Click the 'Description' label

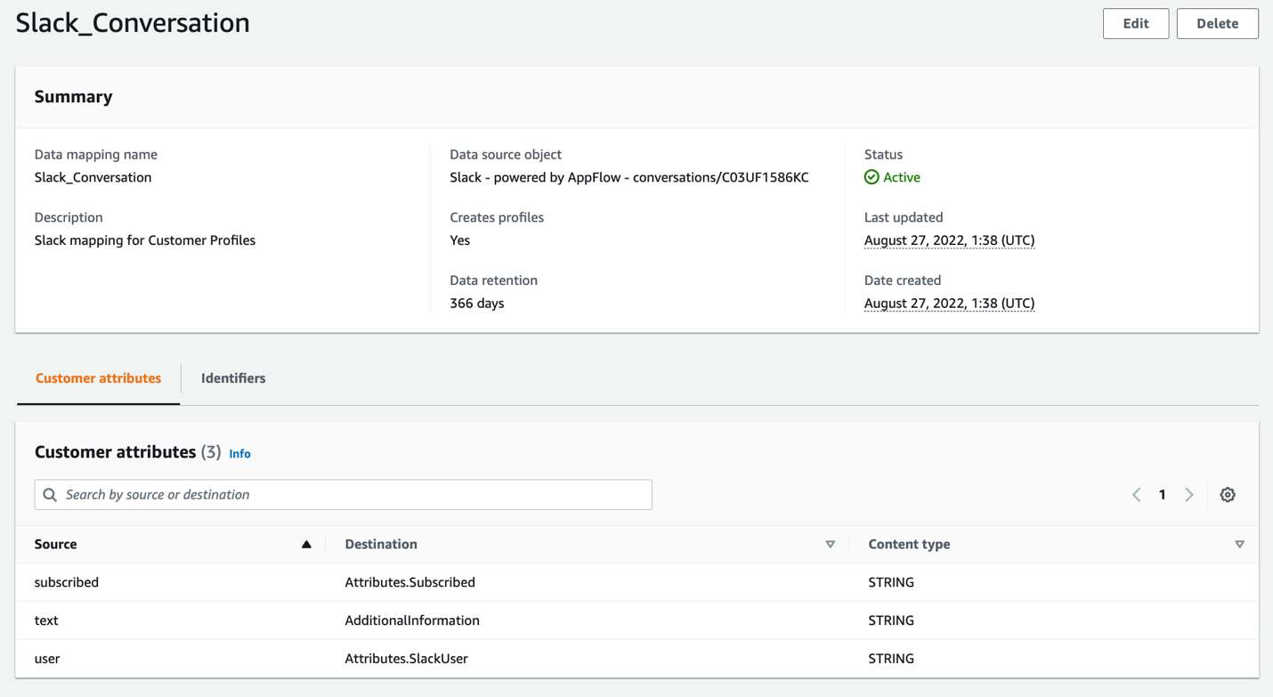(69, 217)
